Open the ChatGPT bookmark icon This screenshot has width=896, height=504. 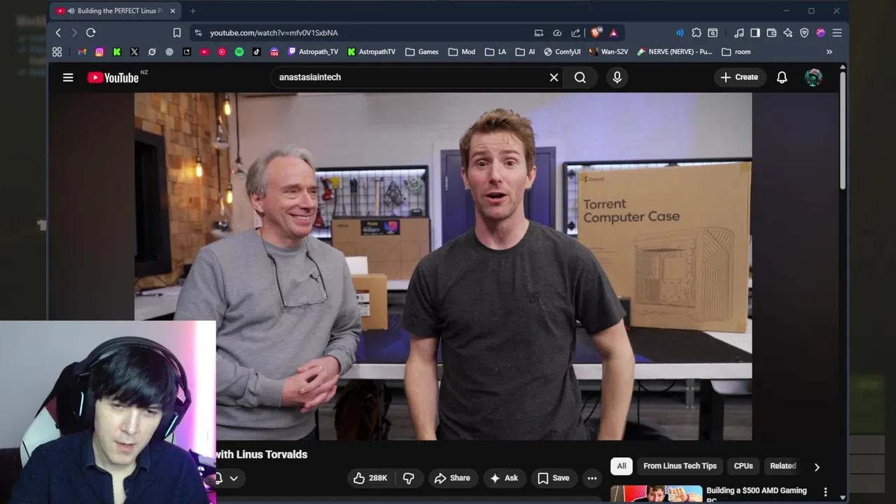169,52
